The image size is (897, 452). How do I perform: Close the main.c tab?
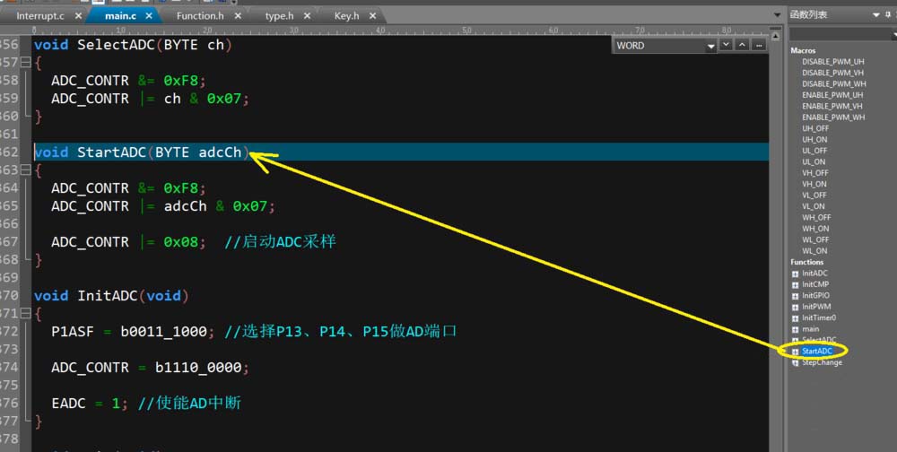(x=149, y=16)
